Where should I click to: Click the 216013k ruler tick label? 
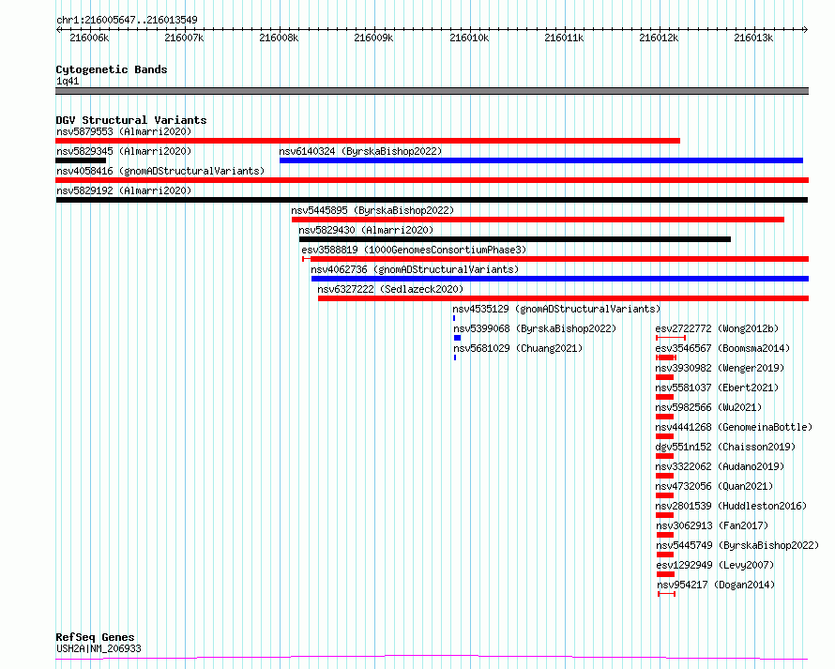coord(753,38)
